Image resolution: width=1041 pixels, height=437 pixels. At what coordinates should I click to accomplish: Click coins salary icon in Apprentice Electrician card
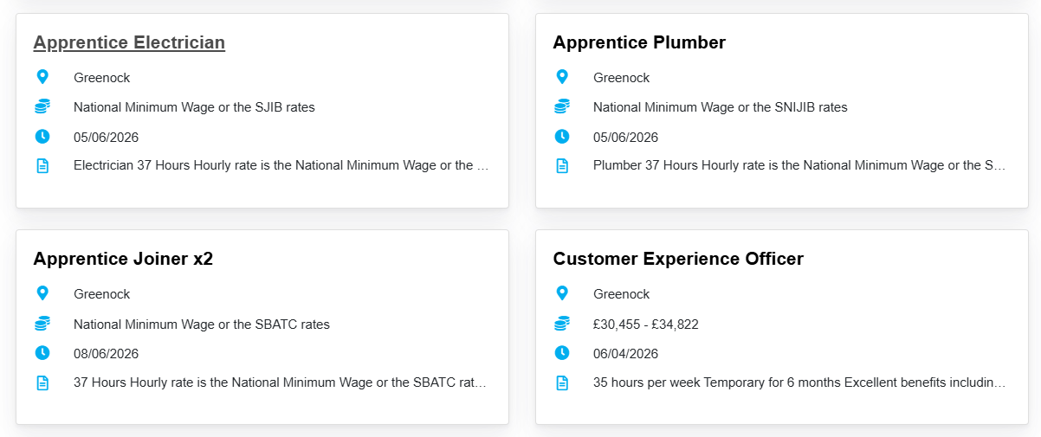42,107
